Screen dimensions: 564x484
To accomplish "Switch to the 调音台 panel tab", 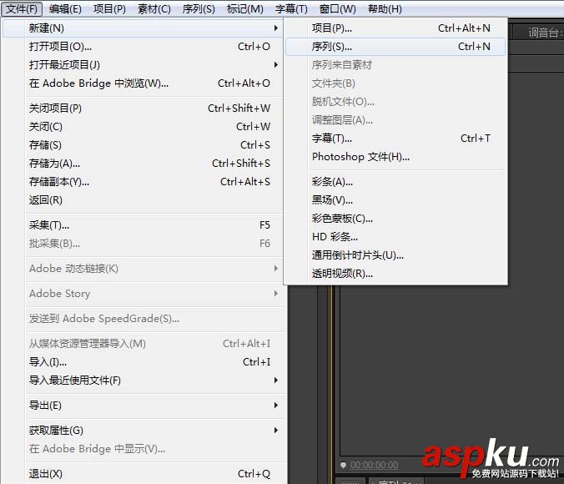I will 543,33.
